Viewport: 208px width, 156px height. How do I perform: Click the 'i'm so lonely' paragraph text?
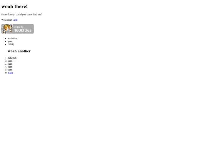(22, 15)
